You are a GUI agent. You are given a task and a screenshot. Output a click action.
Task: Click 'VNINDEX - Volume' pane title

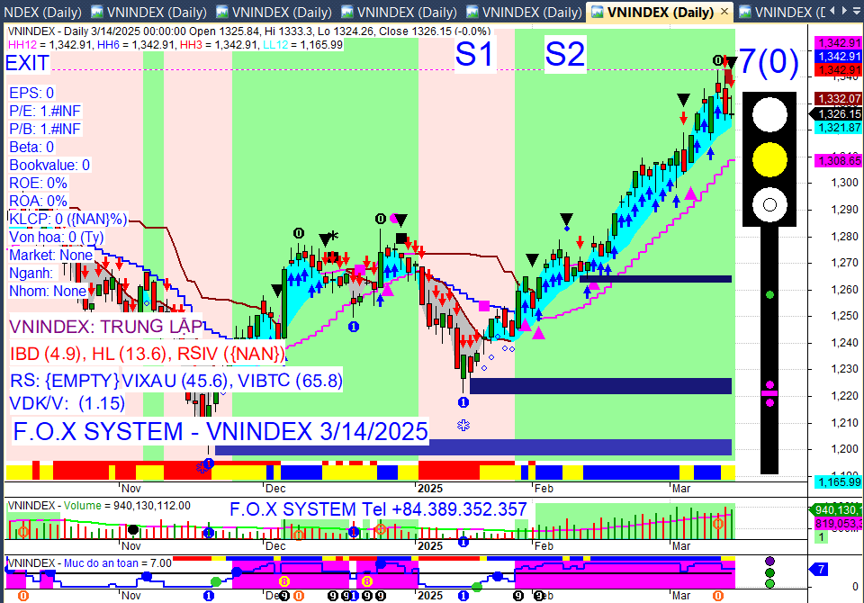(55, 506)
